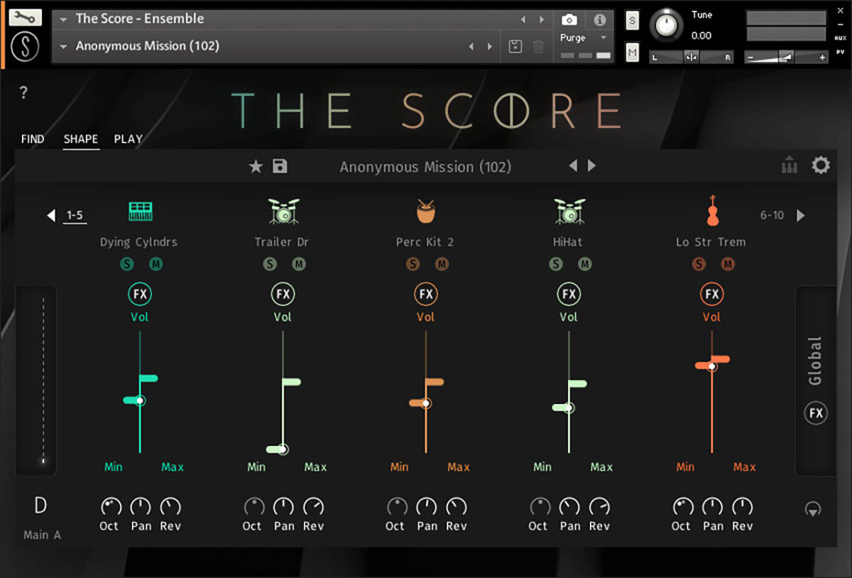Mute the Lo Str Trem layer
Viewport: 852px width, 578px height.
(x=728, y=264)
